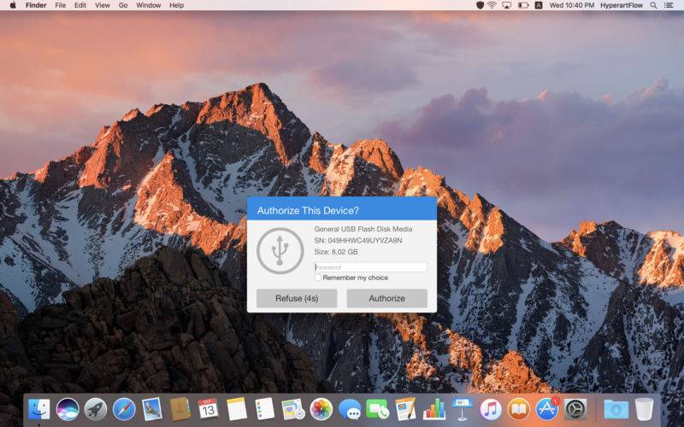Open Launchpad rocket icon in Dock
This screenshot has width=684, height=427.
(96, 410)
